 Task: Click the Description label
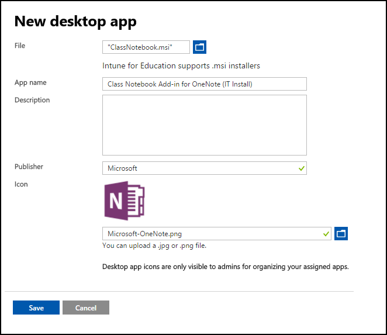(x=32, y=100)
